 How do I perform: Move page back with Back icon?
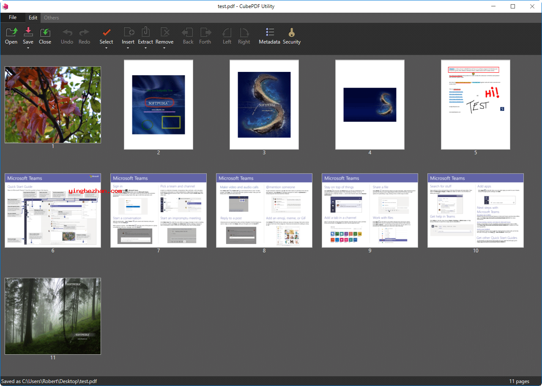coord(188,33)
